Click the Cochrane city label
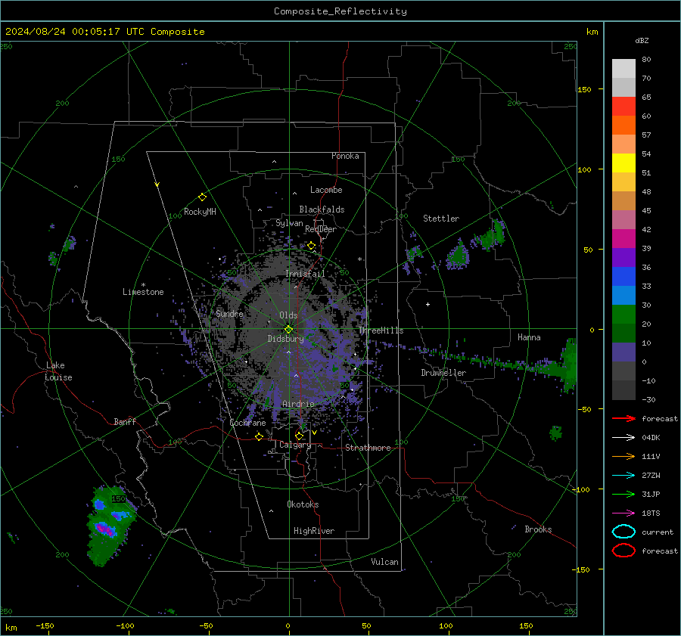Screen dimensions: 681x636 (247, 423)
